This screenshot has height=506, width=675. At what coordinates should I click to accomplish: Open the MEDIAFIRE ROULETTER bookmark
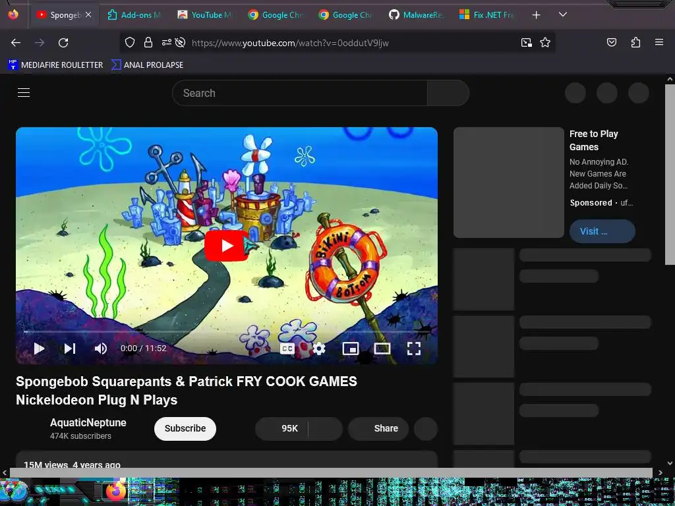tap(55, 65)
